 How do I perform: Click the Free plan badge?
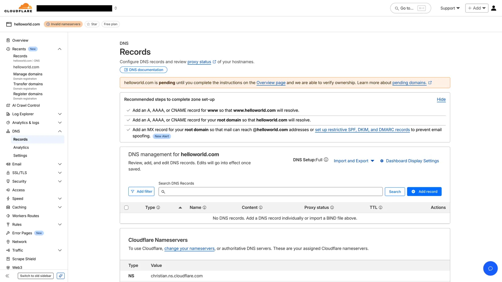(110, 24)
